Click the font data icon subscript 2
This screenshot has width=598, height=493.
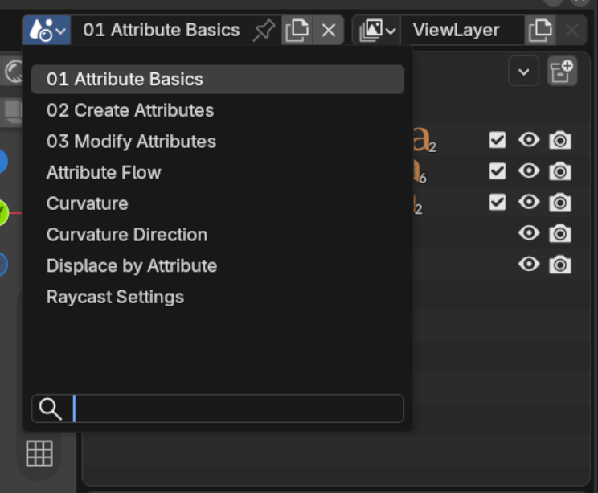[424, 140]
